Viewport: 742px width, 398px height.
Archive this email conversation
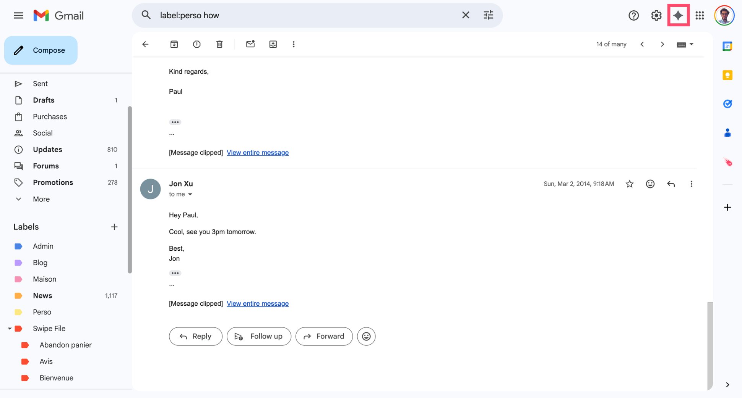(x=174, y=44)
